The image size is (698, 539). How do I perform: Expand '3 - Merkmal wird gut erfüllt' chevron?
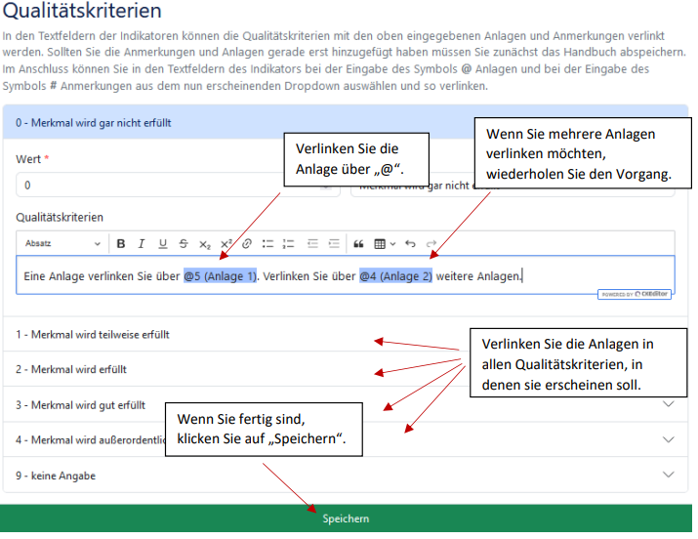(x=668, y=404)
